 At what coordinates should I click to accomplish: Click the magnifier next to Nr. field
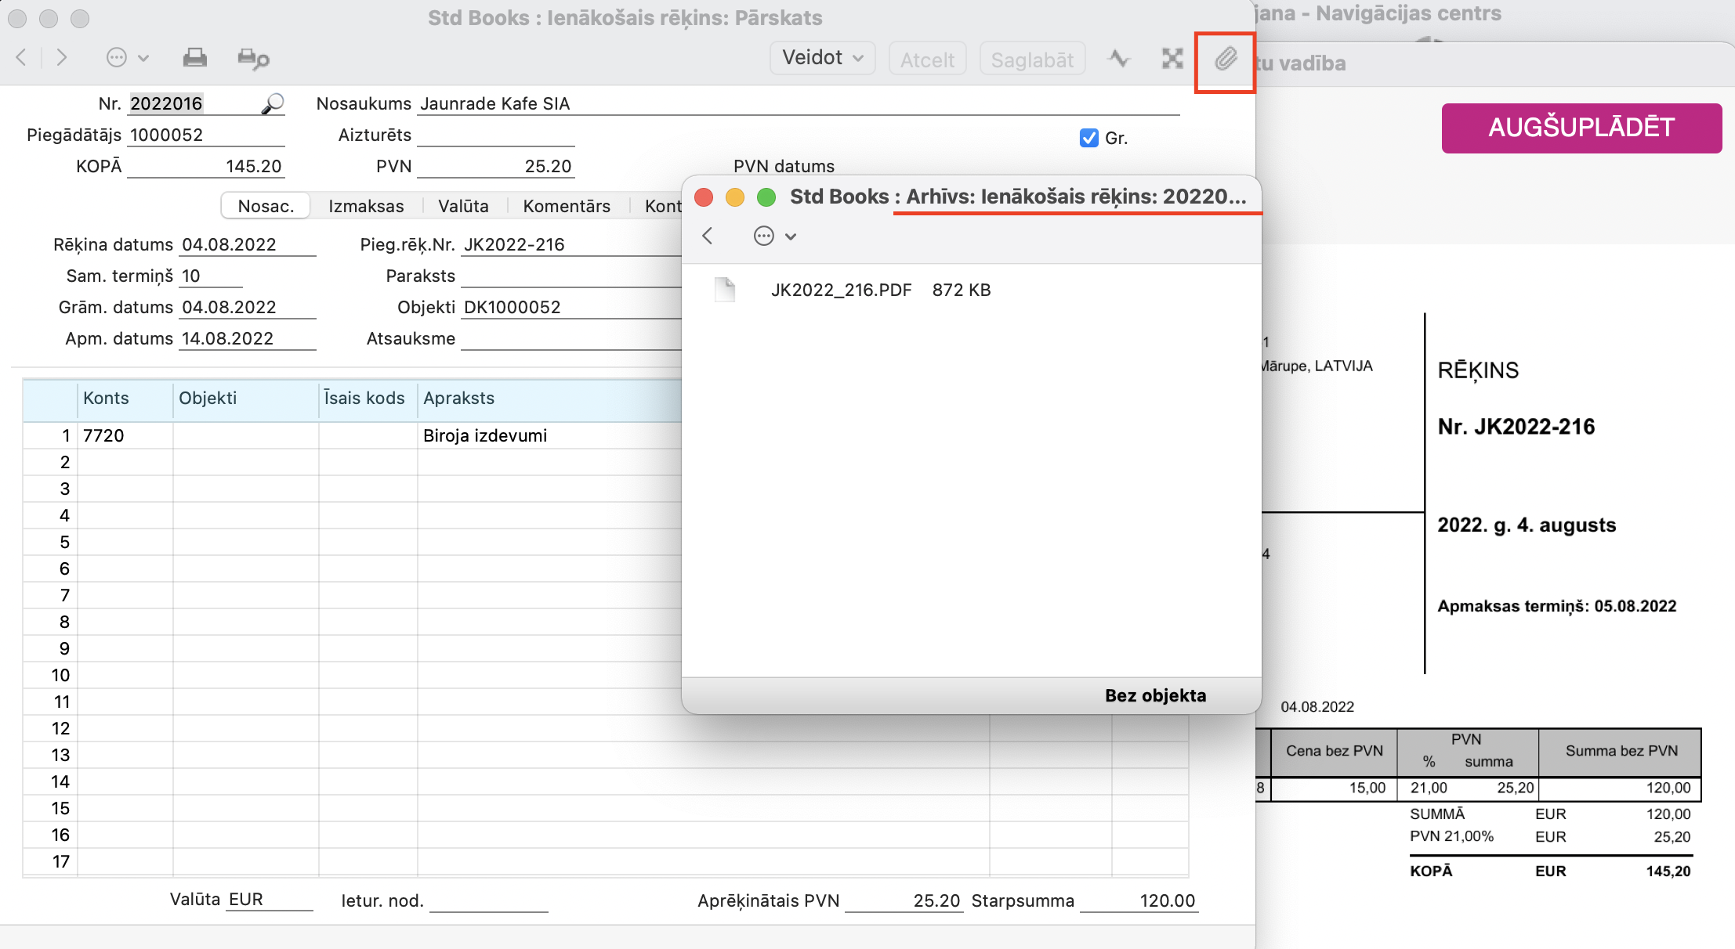tap(273, 103)
